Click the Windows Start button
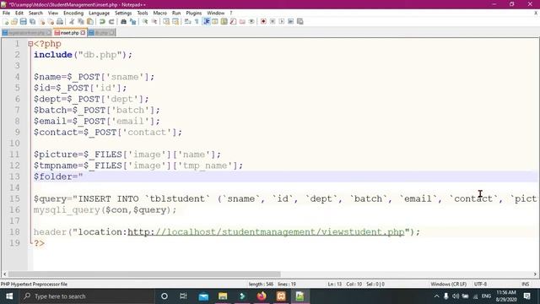Image resolution: width=540 pixels, height=304 pixels. click(9, 296)
